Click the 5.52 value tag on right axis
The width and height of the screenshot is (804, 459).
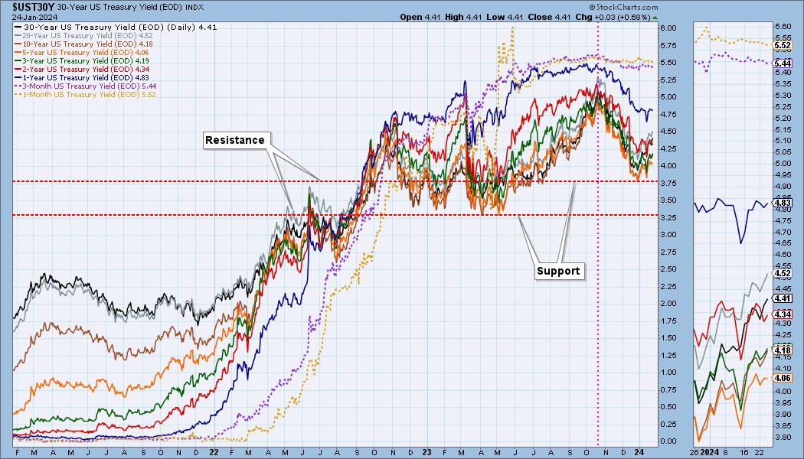pyautogui.click(x=783, y=46)
